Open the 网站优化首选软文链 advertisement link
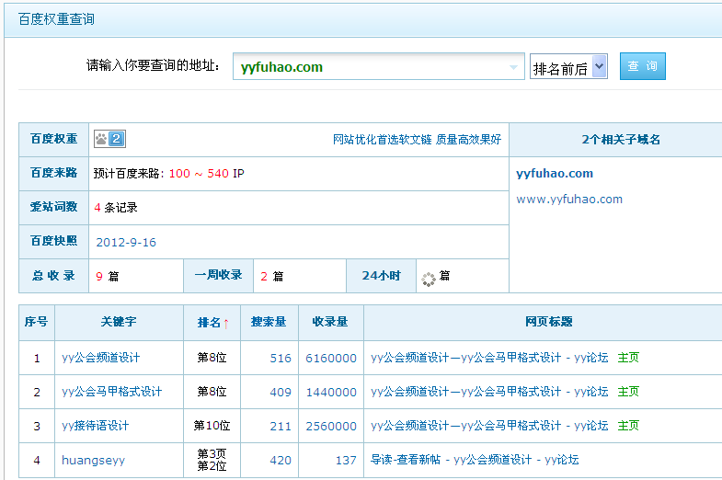 417,140
